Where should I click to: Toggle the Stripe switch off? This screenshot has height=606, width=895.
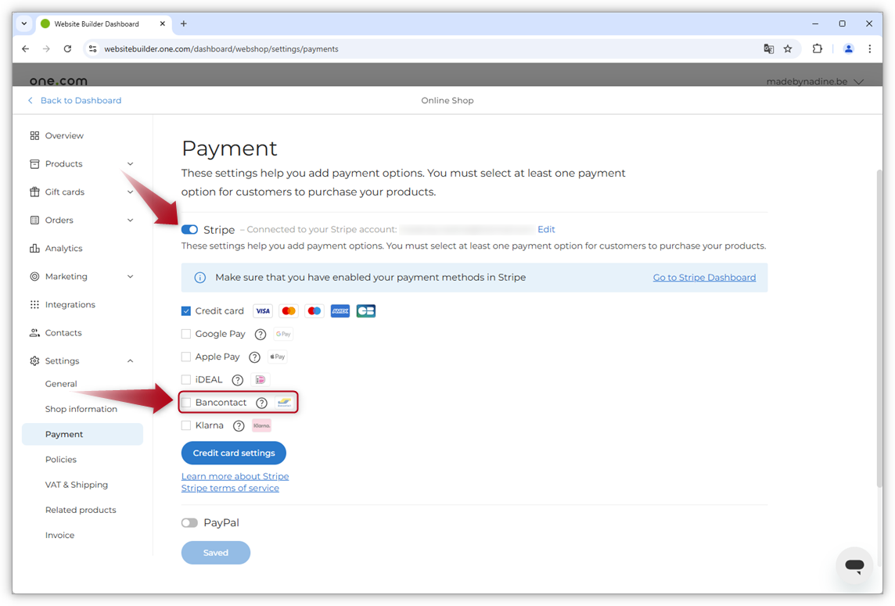pyautogui.click(x=189, y=229)
